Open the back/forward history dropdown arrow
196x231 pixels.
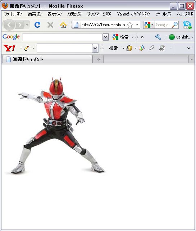click(27, 25)
